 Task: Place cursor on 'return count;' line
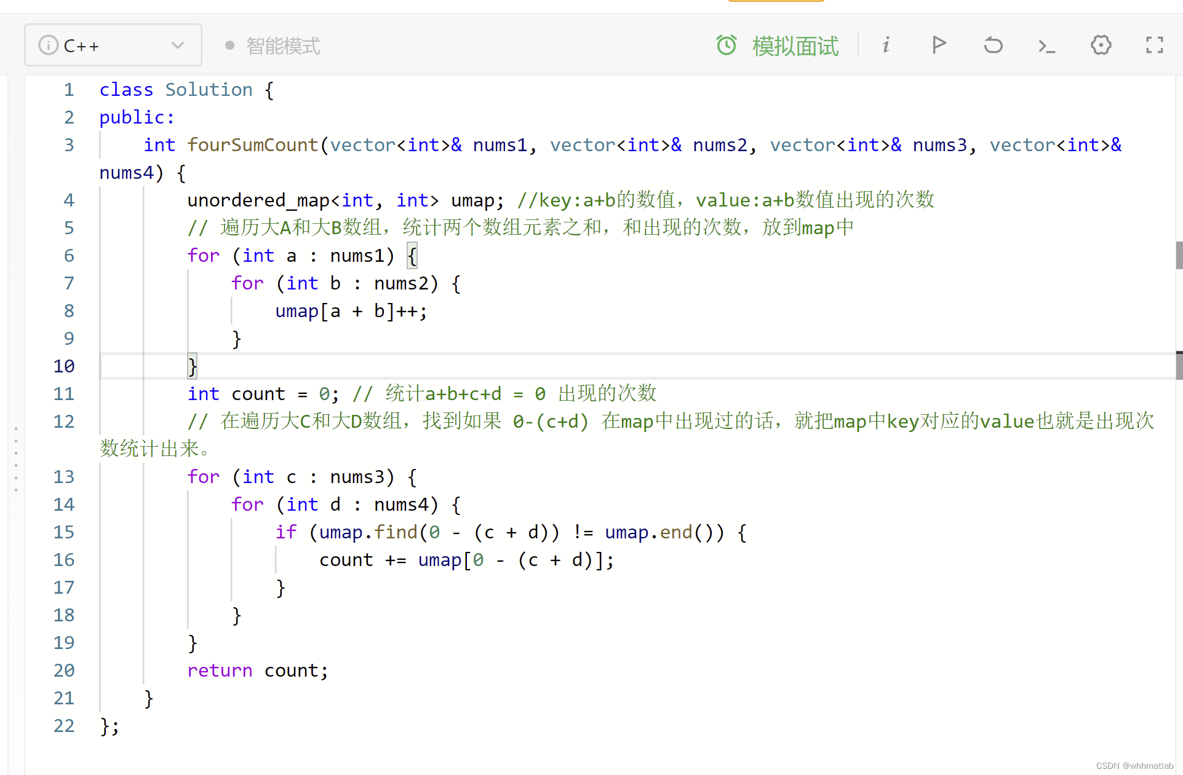pos(258,671)
